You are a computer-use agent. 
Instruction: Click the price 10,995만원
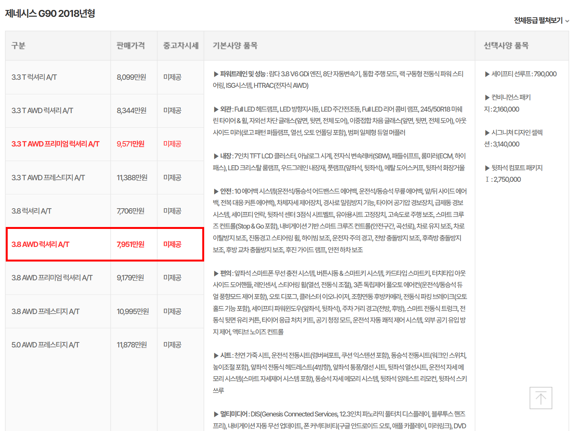[x=133, y=312]
